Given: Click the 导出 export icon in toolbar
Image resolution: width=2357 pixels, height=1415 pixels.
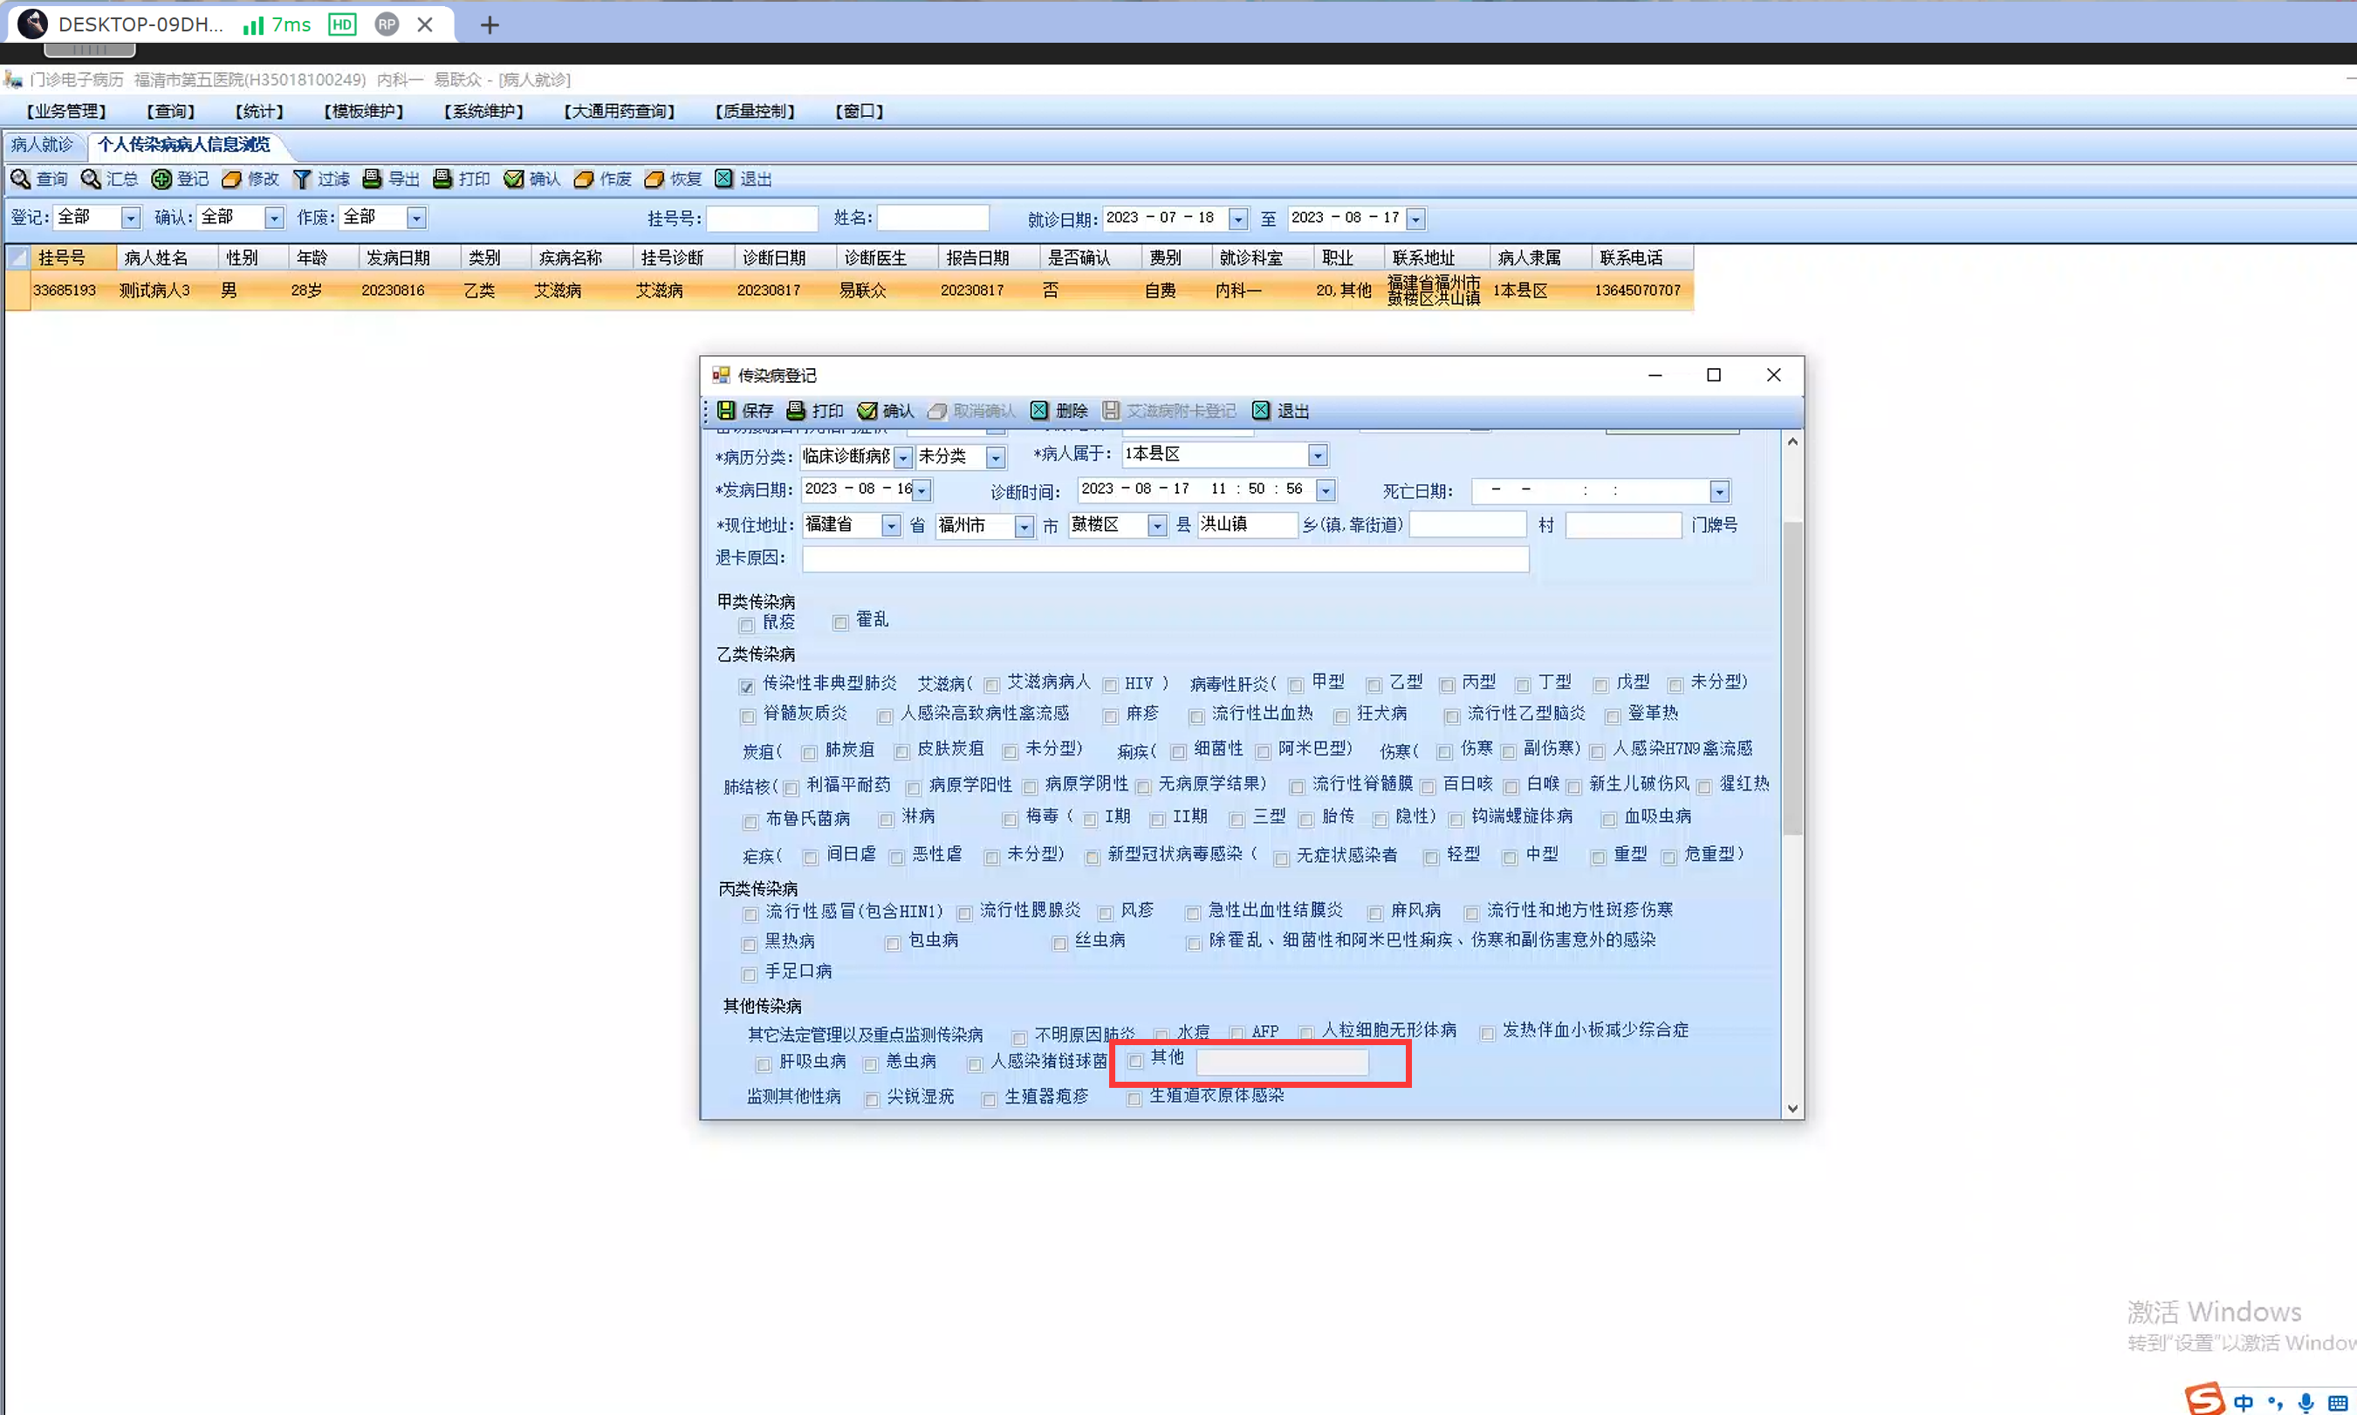Looking at the screenshot, I should coord(372,179).
